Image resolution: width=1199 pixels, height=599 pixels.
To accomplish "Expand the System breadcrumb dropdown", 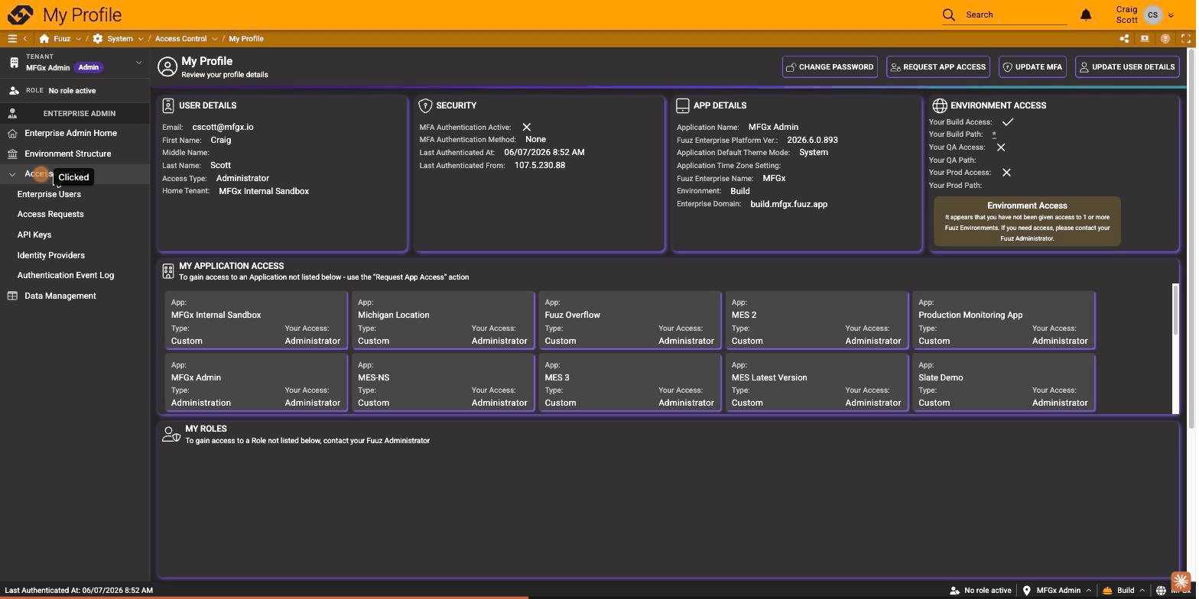I will tap(141, 39).
